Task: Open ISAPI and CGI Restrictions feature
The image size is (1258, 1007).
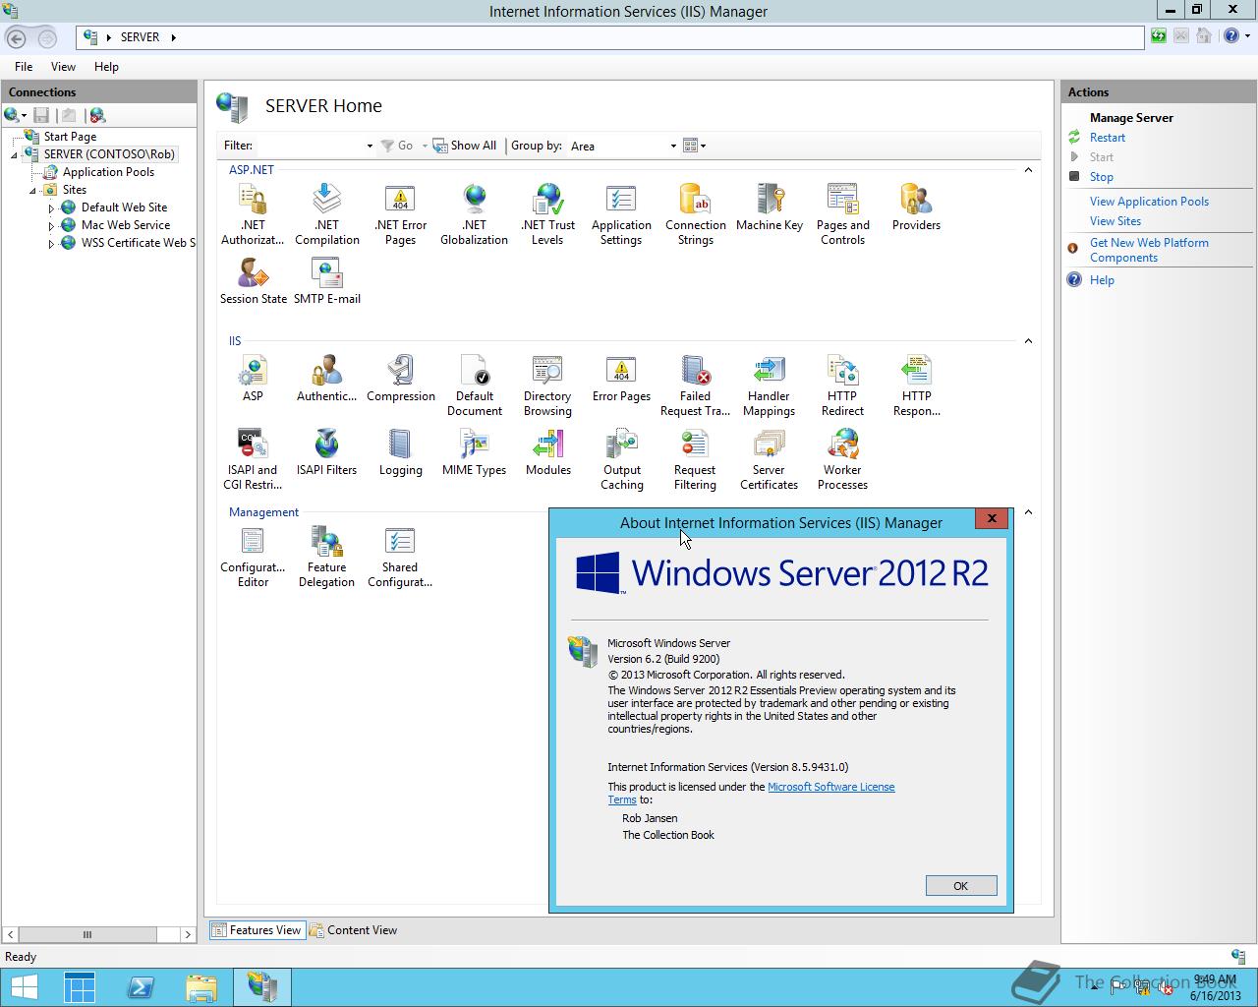Action: (x=253, y=459)
